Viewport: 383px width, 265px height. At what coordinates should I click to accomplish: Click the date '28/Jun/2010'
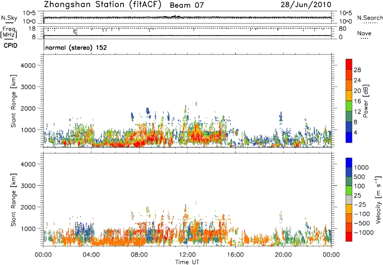pos(306,5)
